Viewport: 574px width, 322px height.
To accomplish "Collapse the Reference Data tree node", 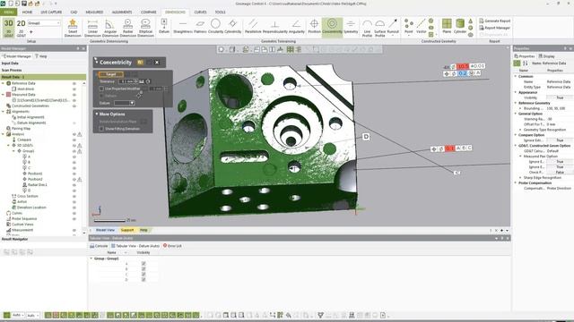I will (x=4, y=83).
